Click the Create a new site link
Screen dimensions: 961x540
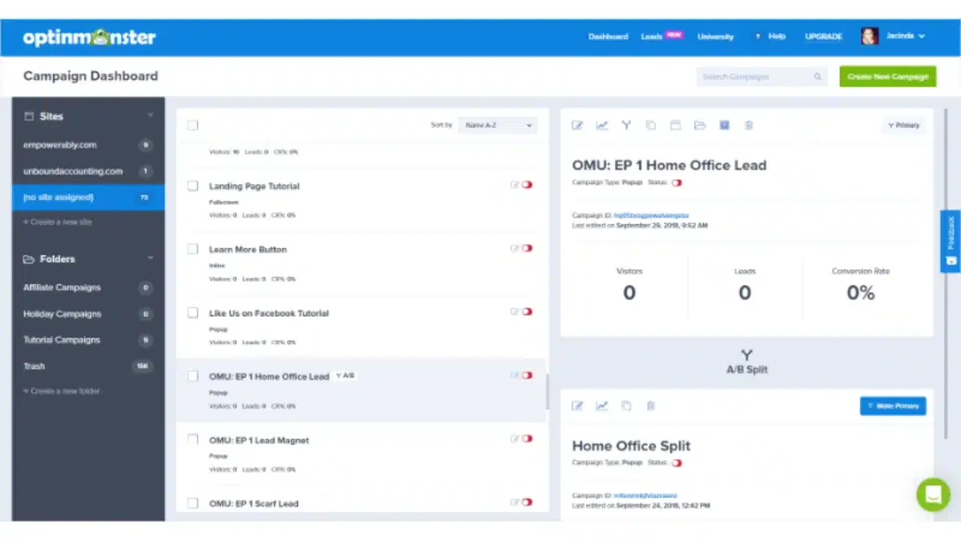coord(58,222)
